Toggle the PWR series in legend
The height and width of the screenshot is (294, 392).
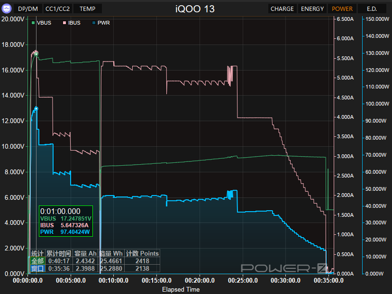click(x=101, y=23)
